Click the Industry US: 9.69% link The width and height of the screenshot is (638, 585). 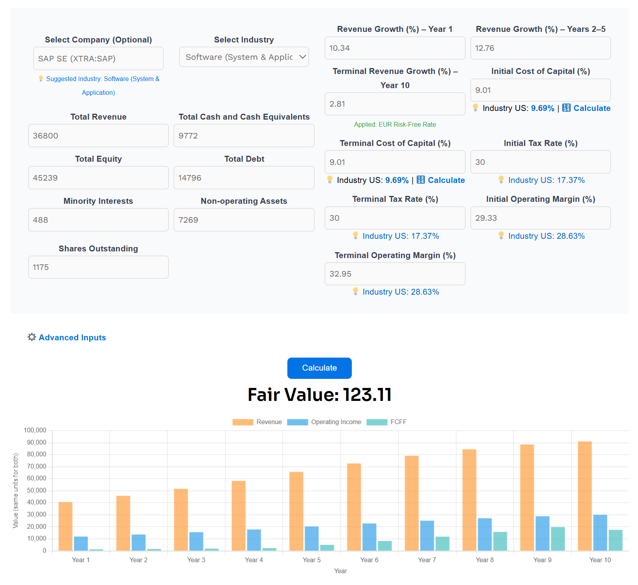[x=543, y=108]
